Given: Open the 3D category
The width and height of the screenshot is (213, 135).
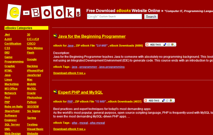Looking at the screenshot, I should (x=28, y=35).
